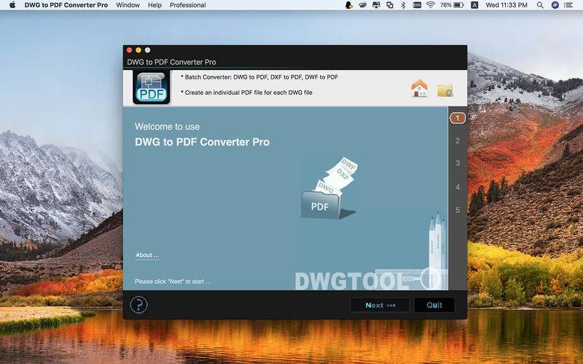Click the Siri icon in menu bar
Screen dimensions: 583x364
555,5
